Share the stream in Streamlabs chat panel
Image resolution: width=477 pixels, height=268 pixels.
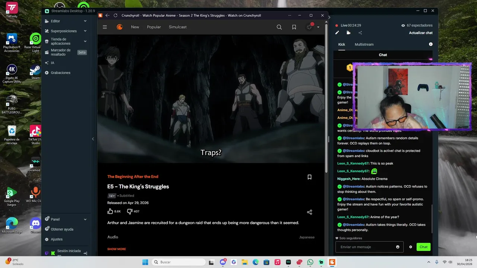point(360,33)
